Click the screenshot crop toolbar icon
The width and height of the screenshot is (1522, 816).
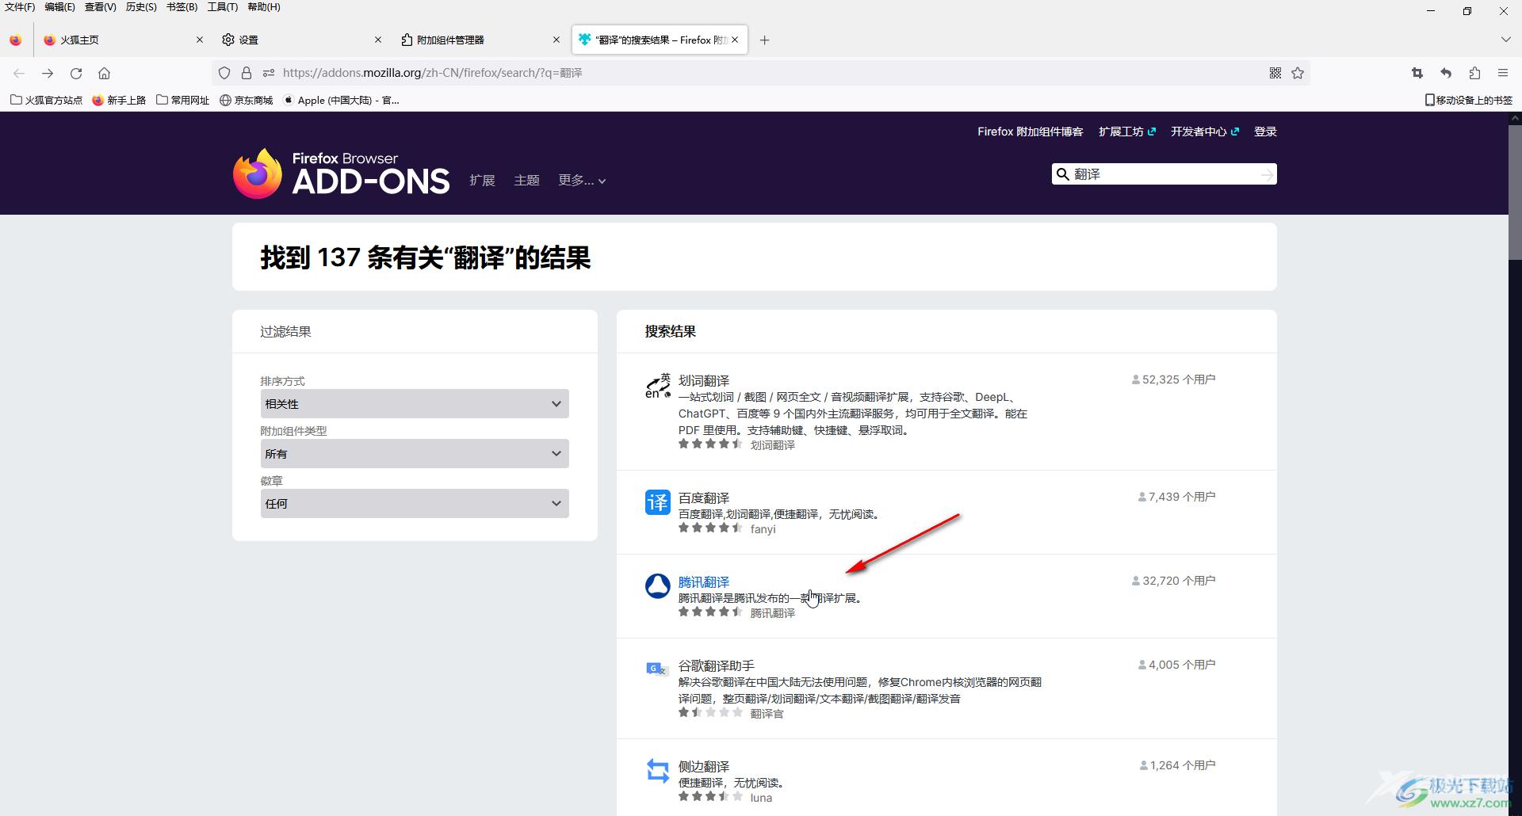(1417, 73)
